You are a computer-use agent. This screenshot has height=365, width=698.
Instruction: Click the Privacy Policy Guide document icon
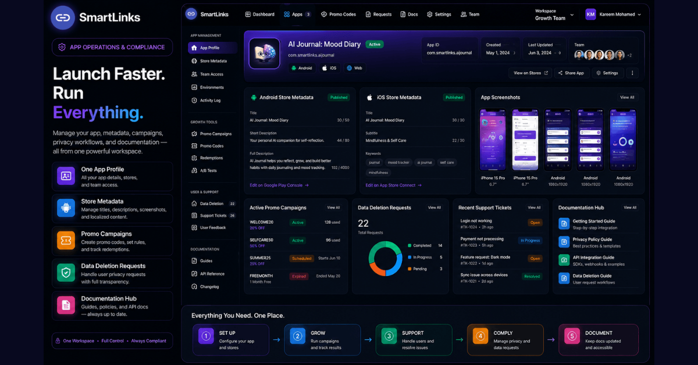(x=564, y=242)
